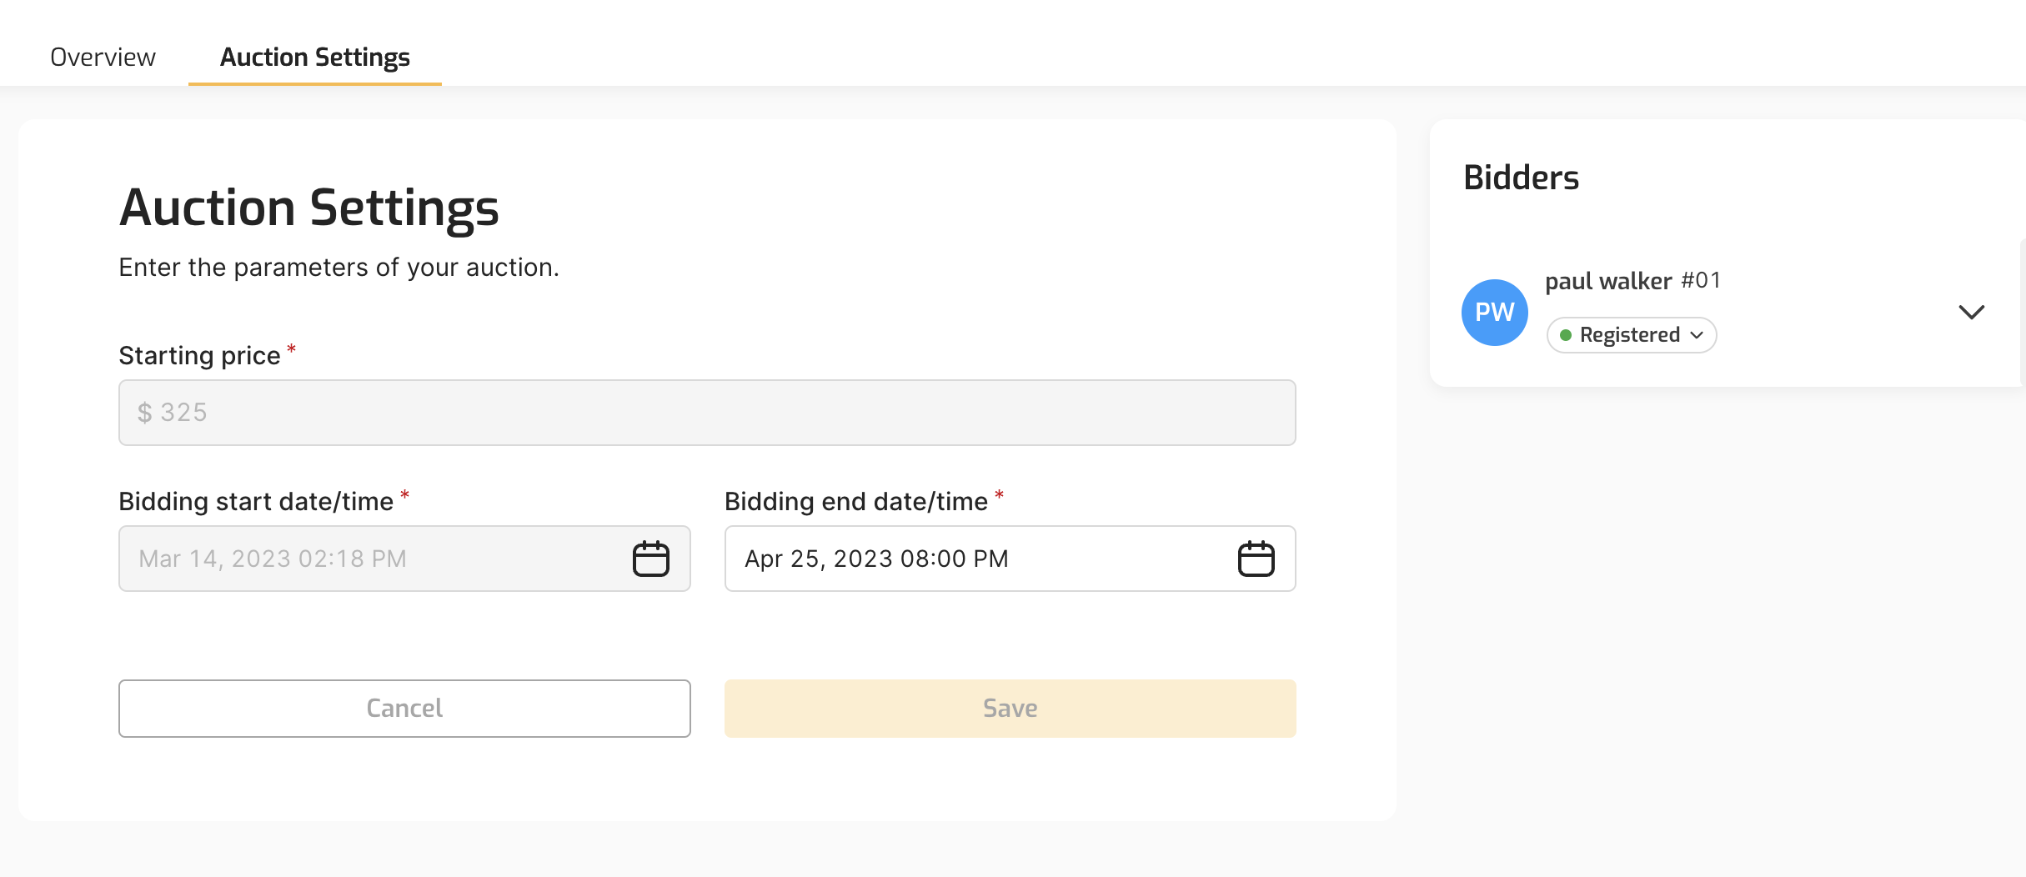Image resolution: width=2026 pixels, height=877 pixels.
Task: Open the start date calendar icon
Action: point(650,559)
